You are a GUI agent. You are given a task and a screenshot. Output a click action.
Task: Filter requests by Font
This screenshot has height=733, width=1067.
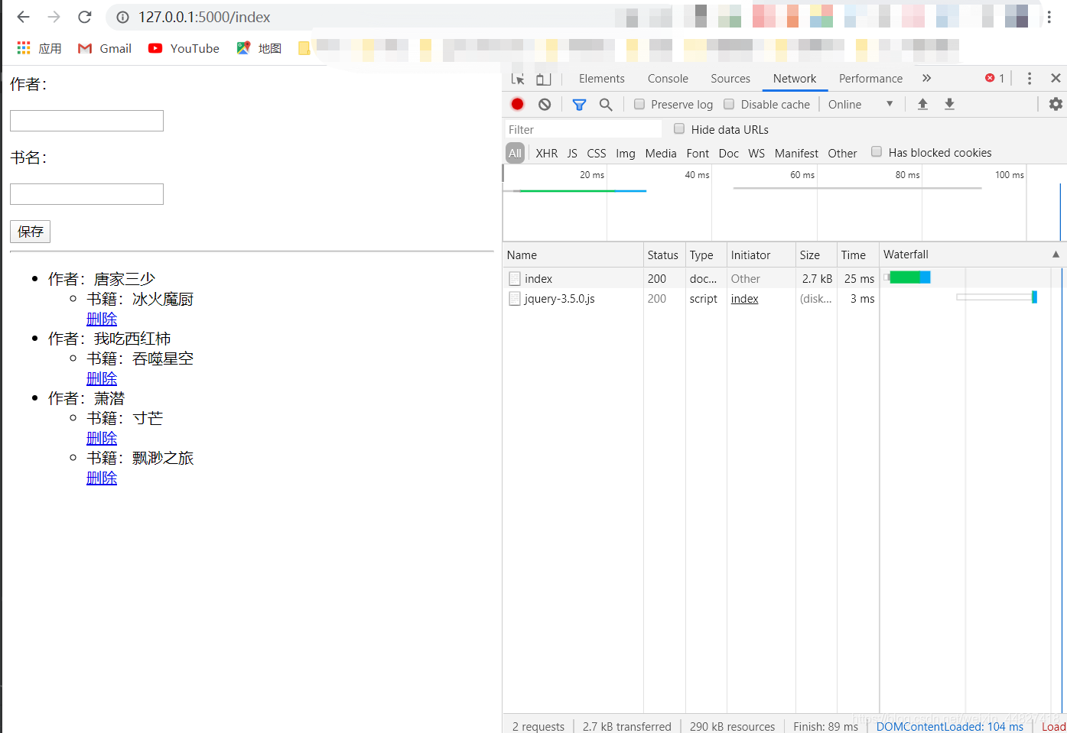point(698,153)
